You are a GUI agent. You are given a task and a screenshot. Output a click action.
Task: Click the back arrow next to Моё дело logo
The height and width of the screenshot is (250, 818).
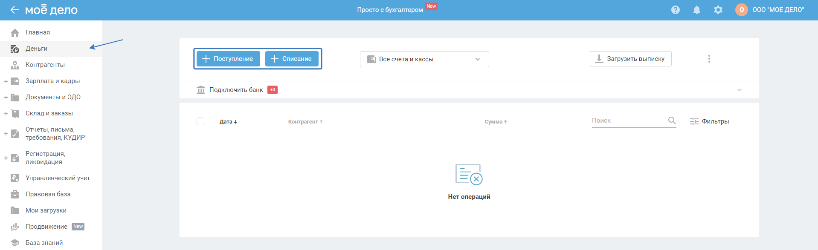[x=15, y=10]
